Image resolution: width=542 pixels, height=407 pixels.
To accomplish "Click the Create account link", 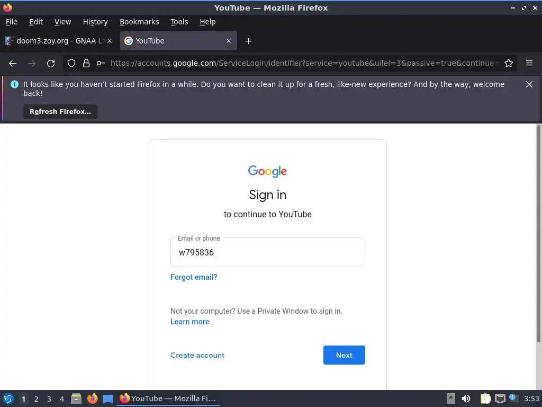I will (197, 355).
